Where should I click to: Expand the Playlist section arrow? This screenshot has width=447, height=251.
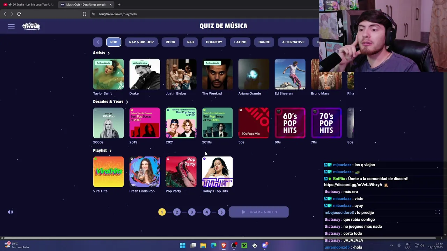[x=110, y=151]
